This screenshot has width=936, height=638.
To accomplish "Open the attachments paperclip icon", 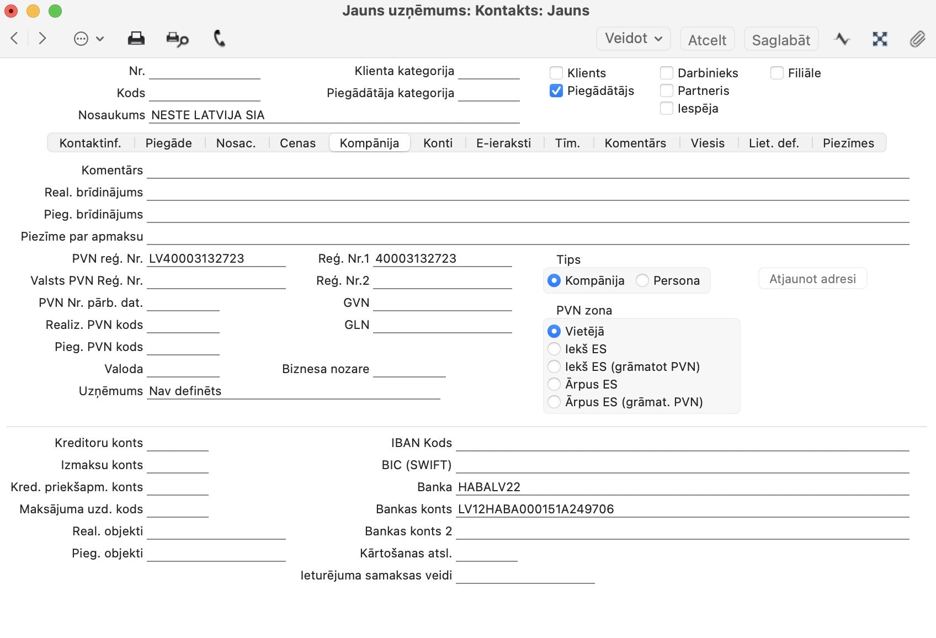I will 917,39.
